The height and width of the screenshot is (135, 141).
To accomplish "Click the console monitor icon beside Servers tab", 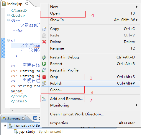I will (x=35, y=118).
